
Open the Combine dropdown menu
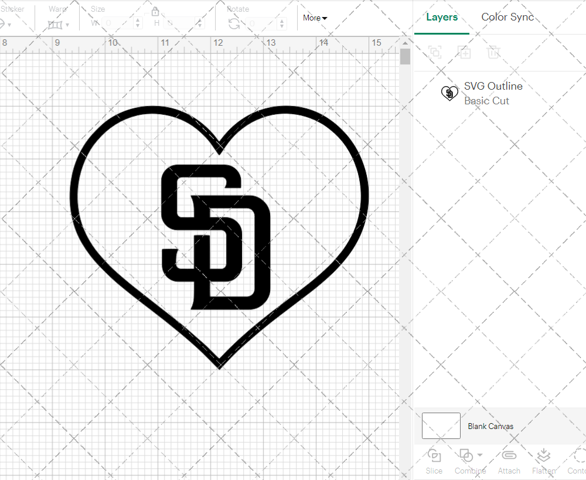click(480, 455)
